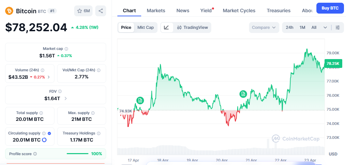This screenshot has height=165, width=346.
Task: Switch chart to Price view
Action: (126, 27)
